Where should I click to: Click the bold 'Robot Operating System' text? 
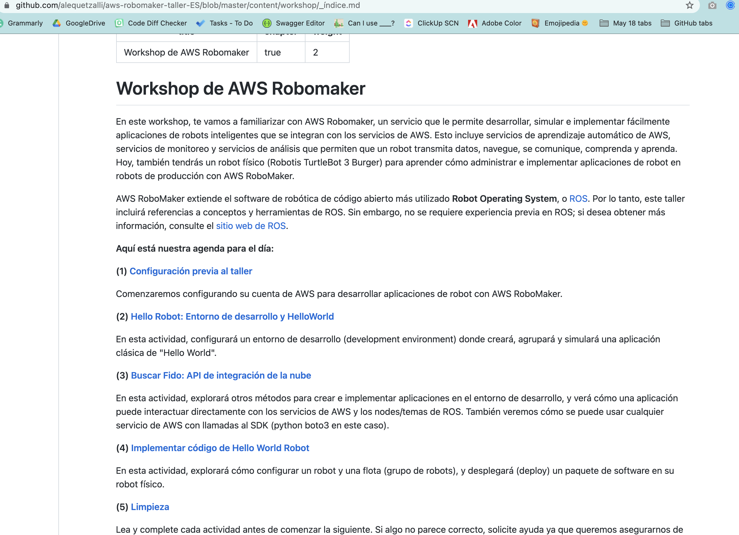pos(504,199)
